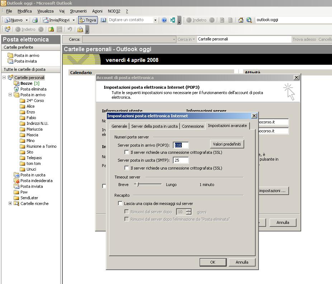Open the Cerca combo box dropdown

point(174,39)
